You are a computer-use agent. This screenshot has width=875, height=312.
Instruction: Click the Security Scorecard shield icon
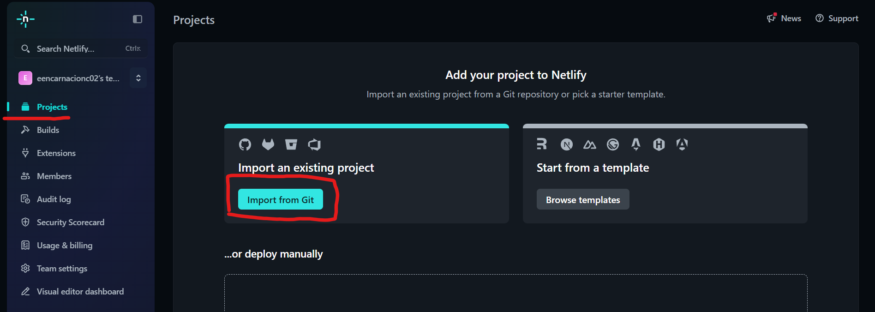[x=25, y=222]
